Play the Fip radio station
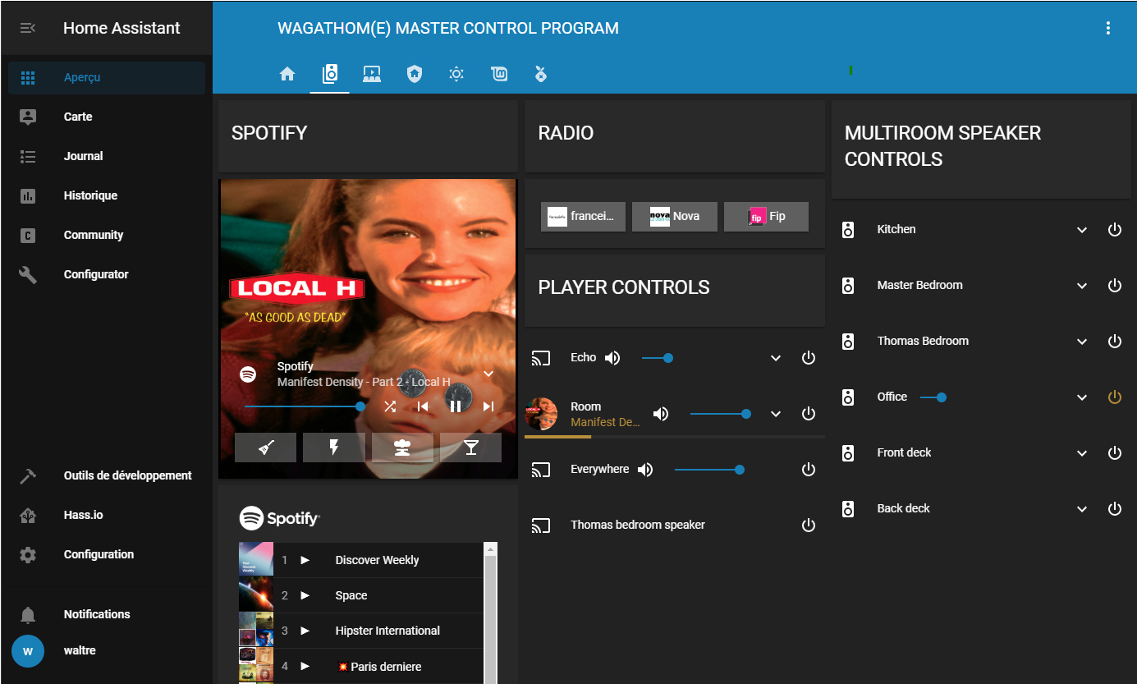 coord(767,217)
